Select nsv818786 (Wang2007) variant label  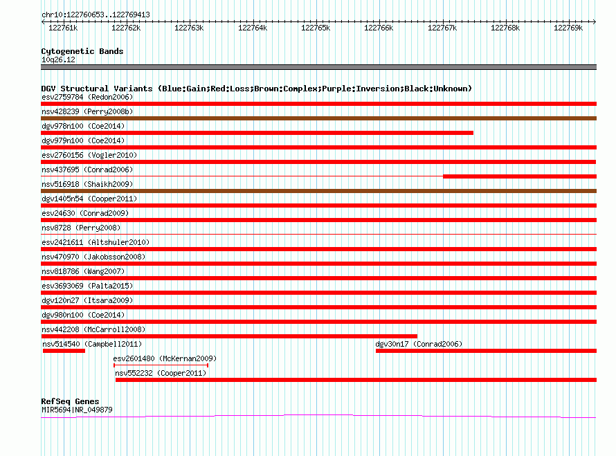pos(83,271)
